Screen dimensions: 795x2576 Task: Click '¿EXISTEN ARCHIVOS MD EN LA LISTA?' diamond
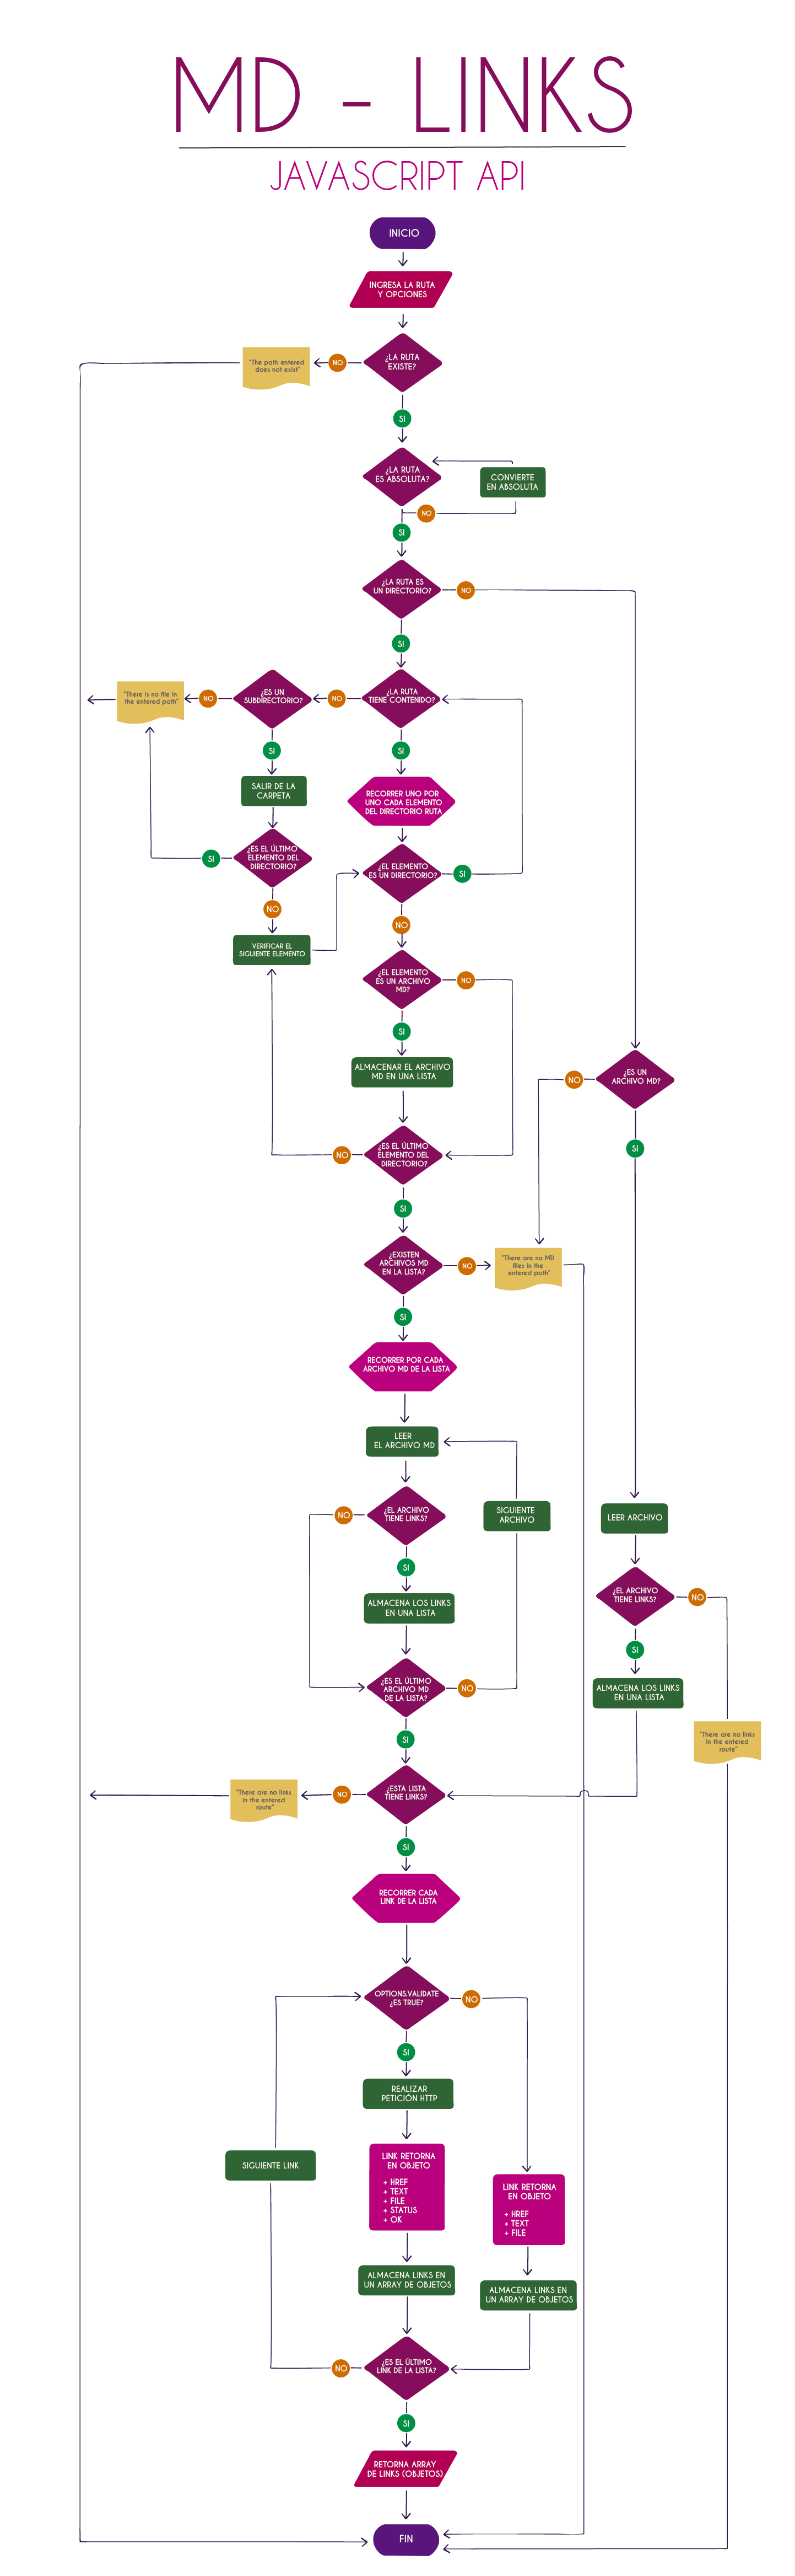pyautogui.click(x=403, y=1264)
